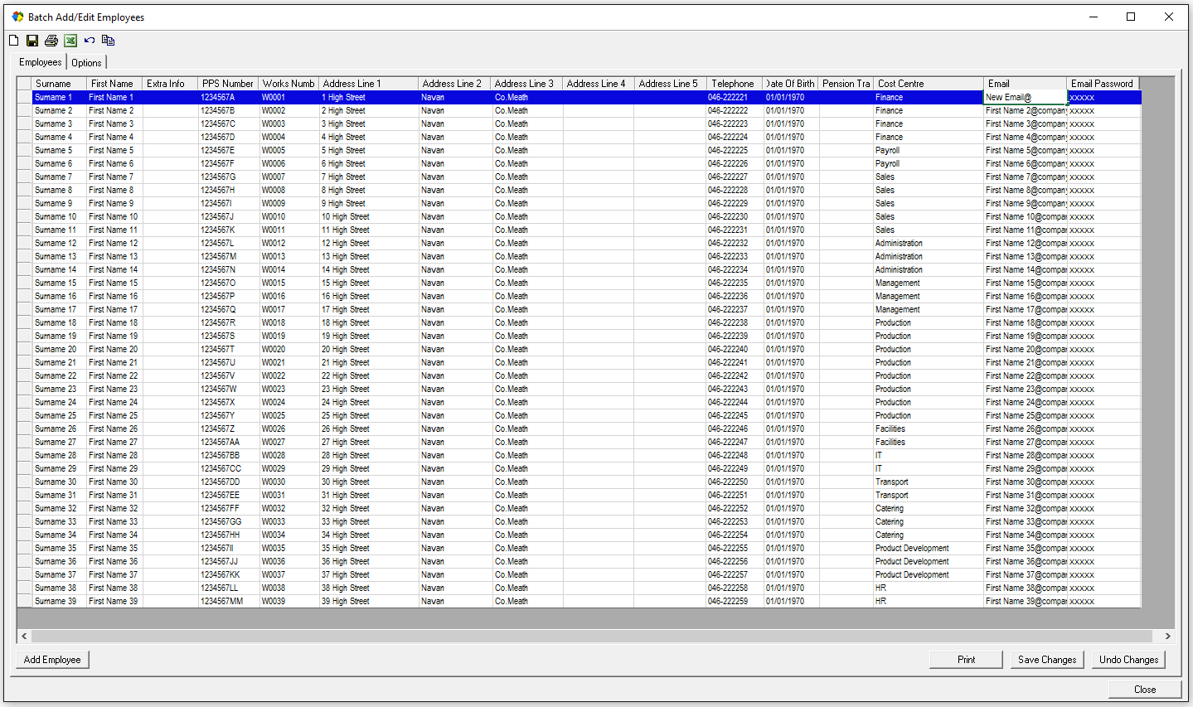Maximize the Batch Add/Edit Employees window

pyautogui.click(x=1130, y=17)
